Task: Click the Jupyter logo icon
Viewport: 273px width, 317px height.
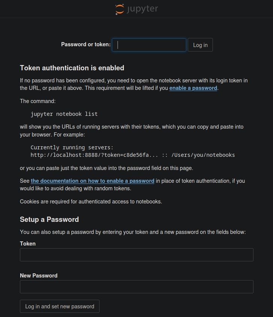Action: point(119,9)
